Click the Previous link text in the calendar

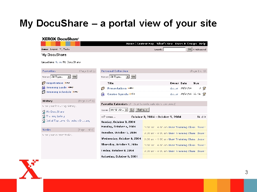pos(109,117)
